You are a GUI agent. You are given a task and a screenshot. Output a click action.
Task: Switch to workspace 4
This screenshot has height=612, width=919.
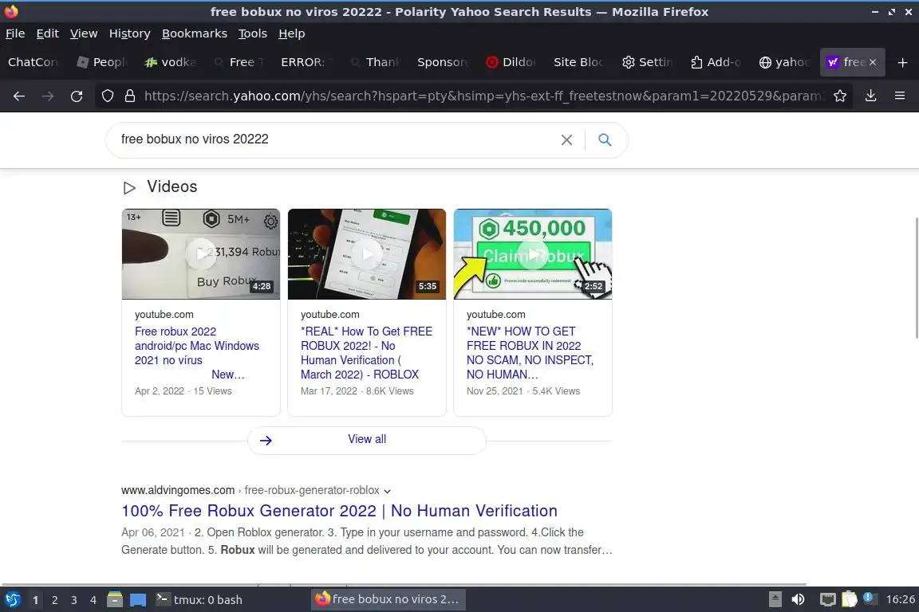click(93, 600)
